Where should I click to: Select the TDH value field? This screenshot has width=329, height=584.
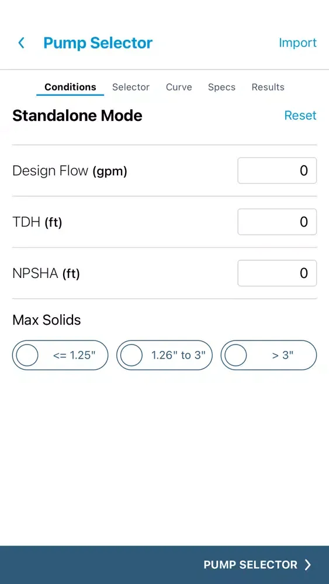(x=277, y=222)
